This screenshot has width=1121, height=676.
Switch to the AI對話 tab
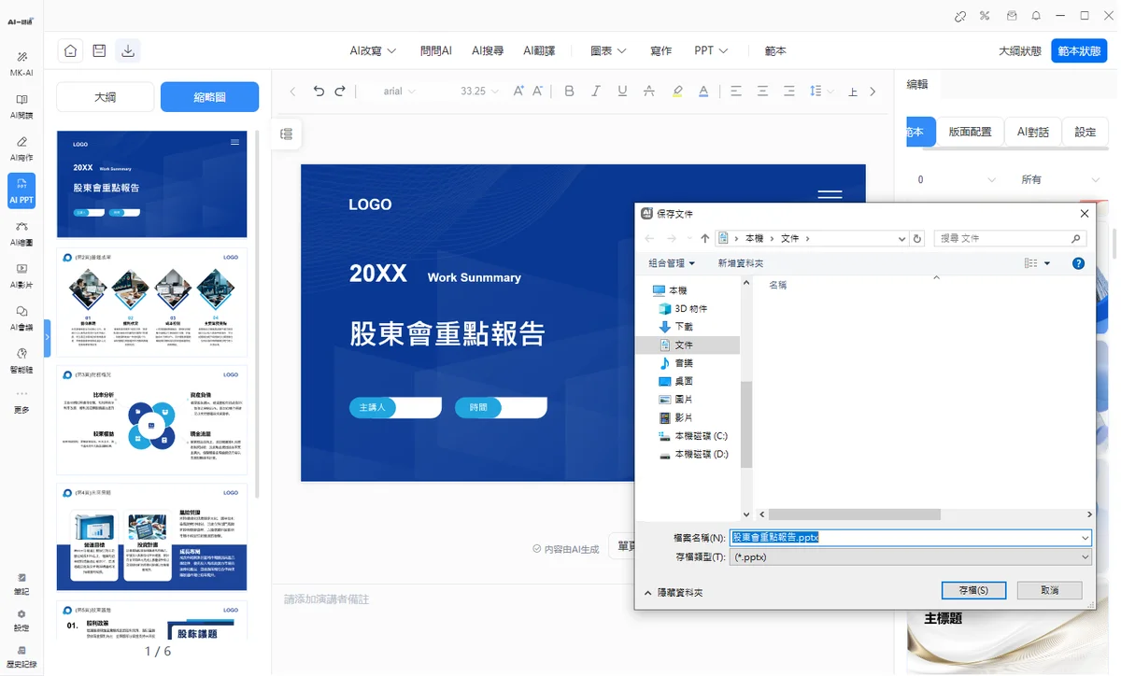pos(1033,132)
